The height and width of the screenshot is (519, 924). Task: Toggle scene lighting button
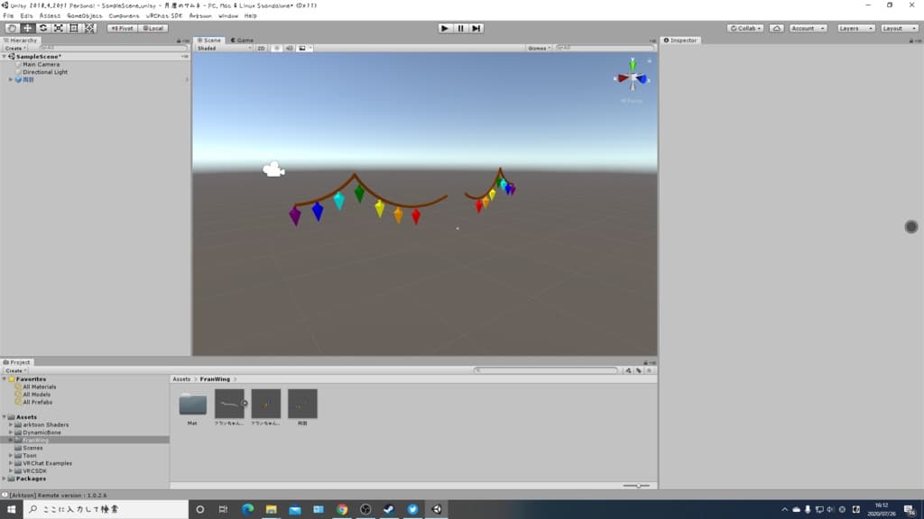276,49
